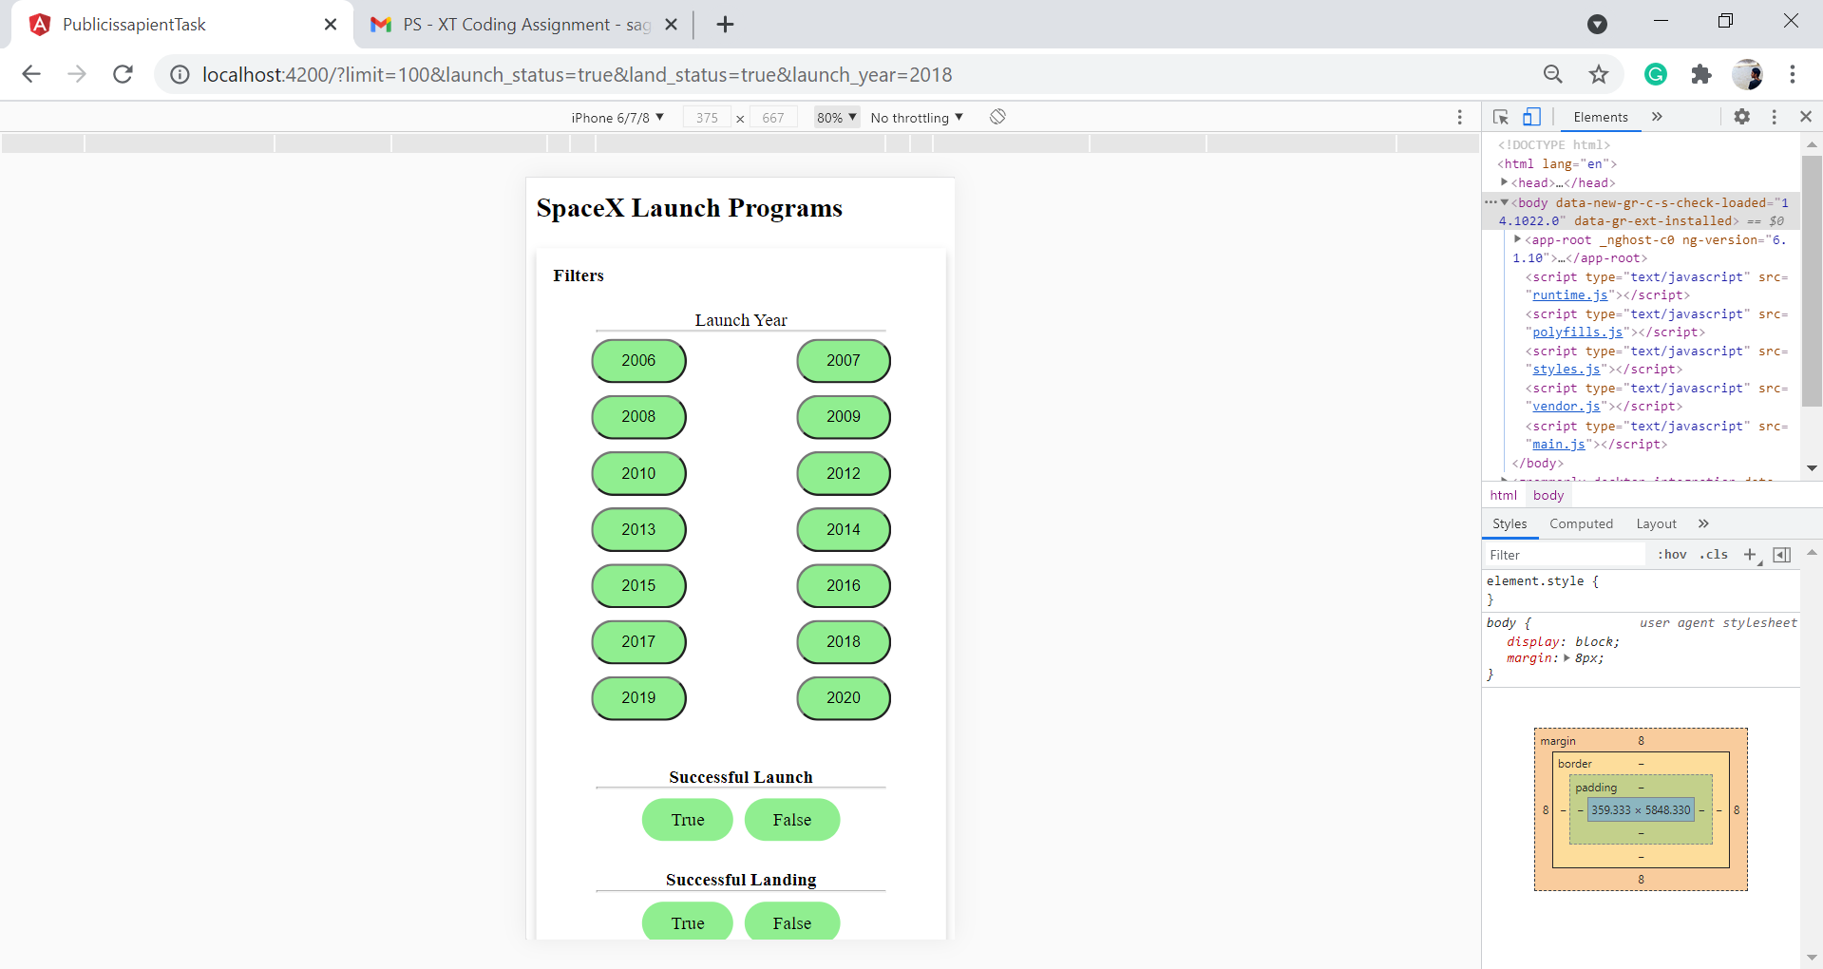
Task: Set Successful Launch to False
Action: pos(791,819)
